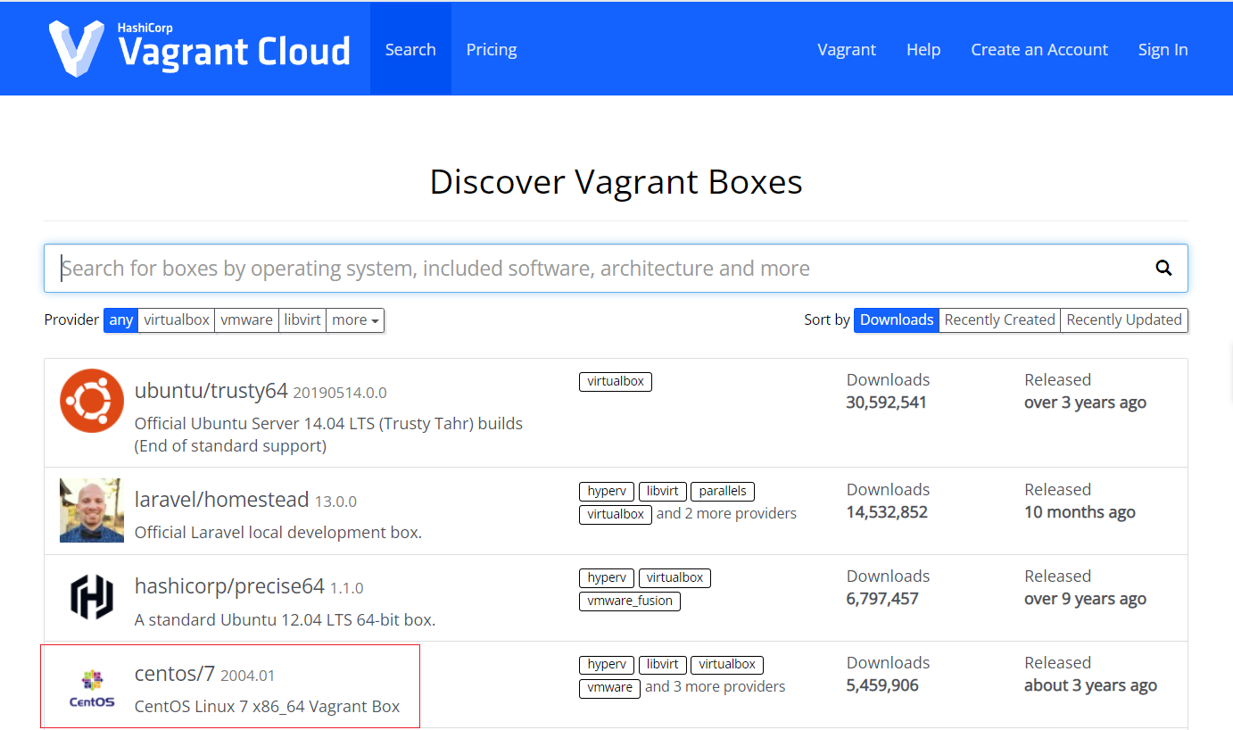Click the libvirt tag on centos/7

click(663, 664)
